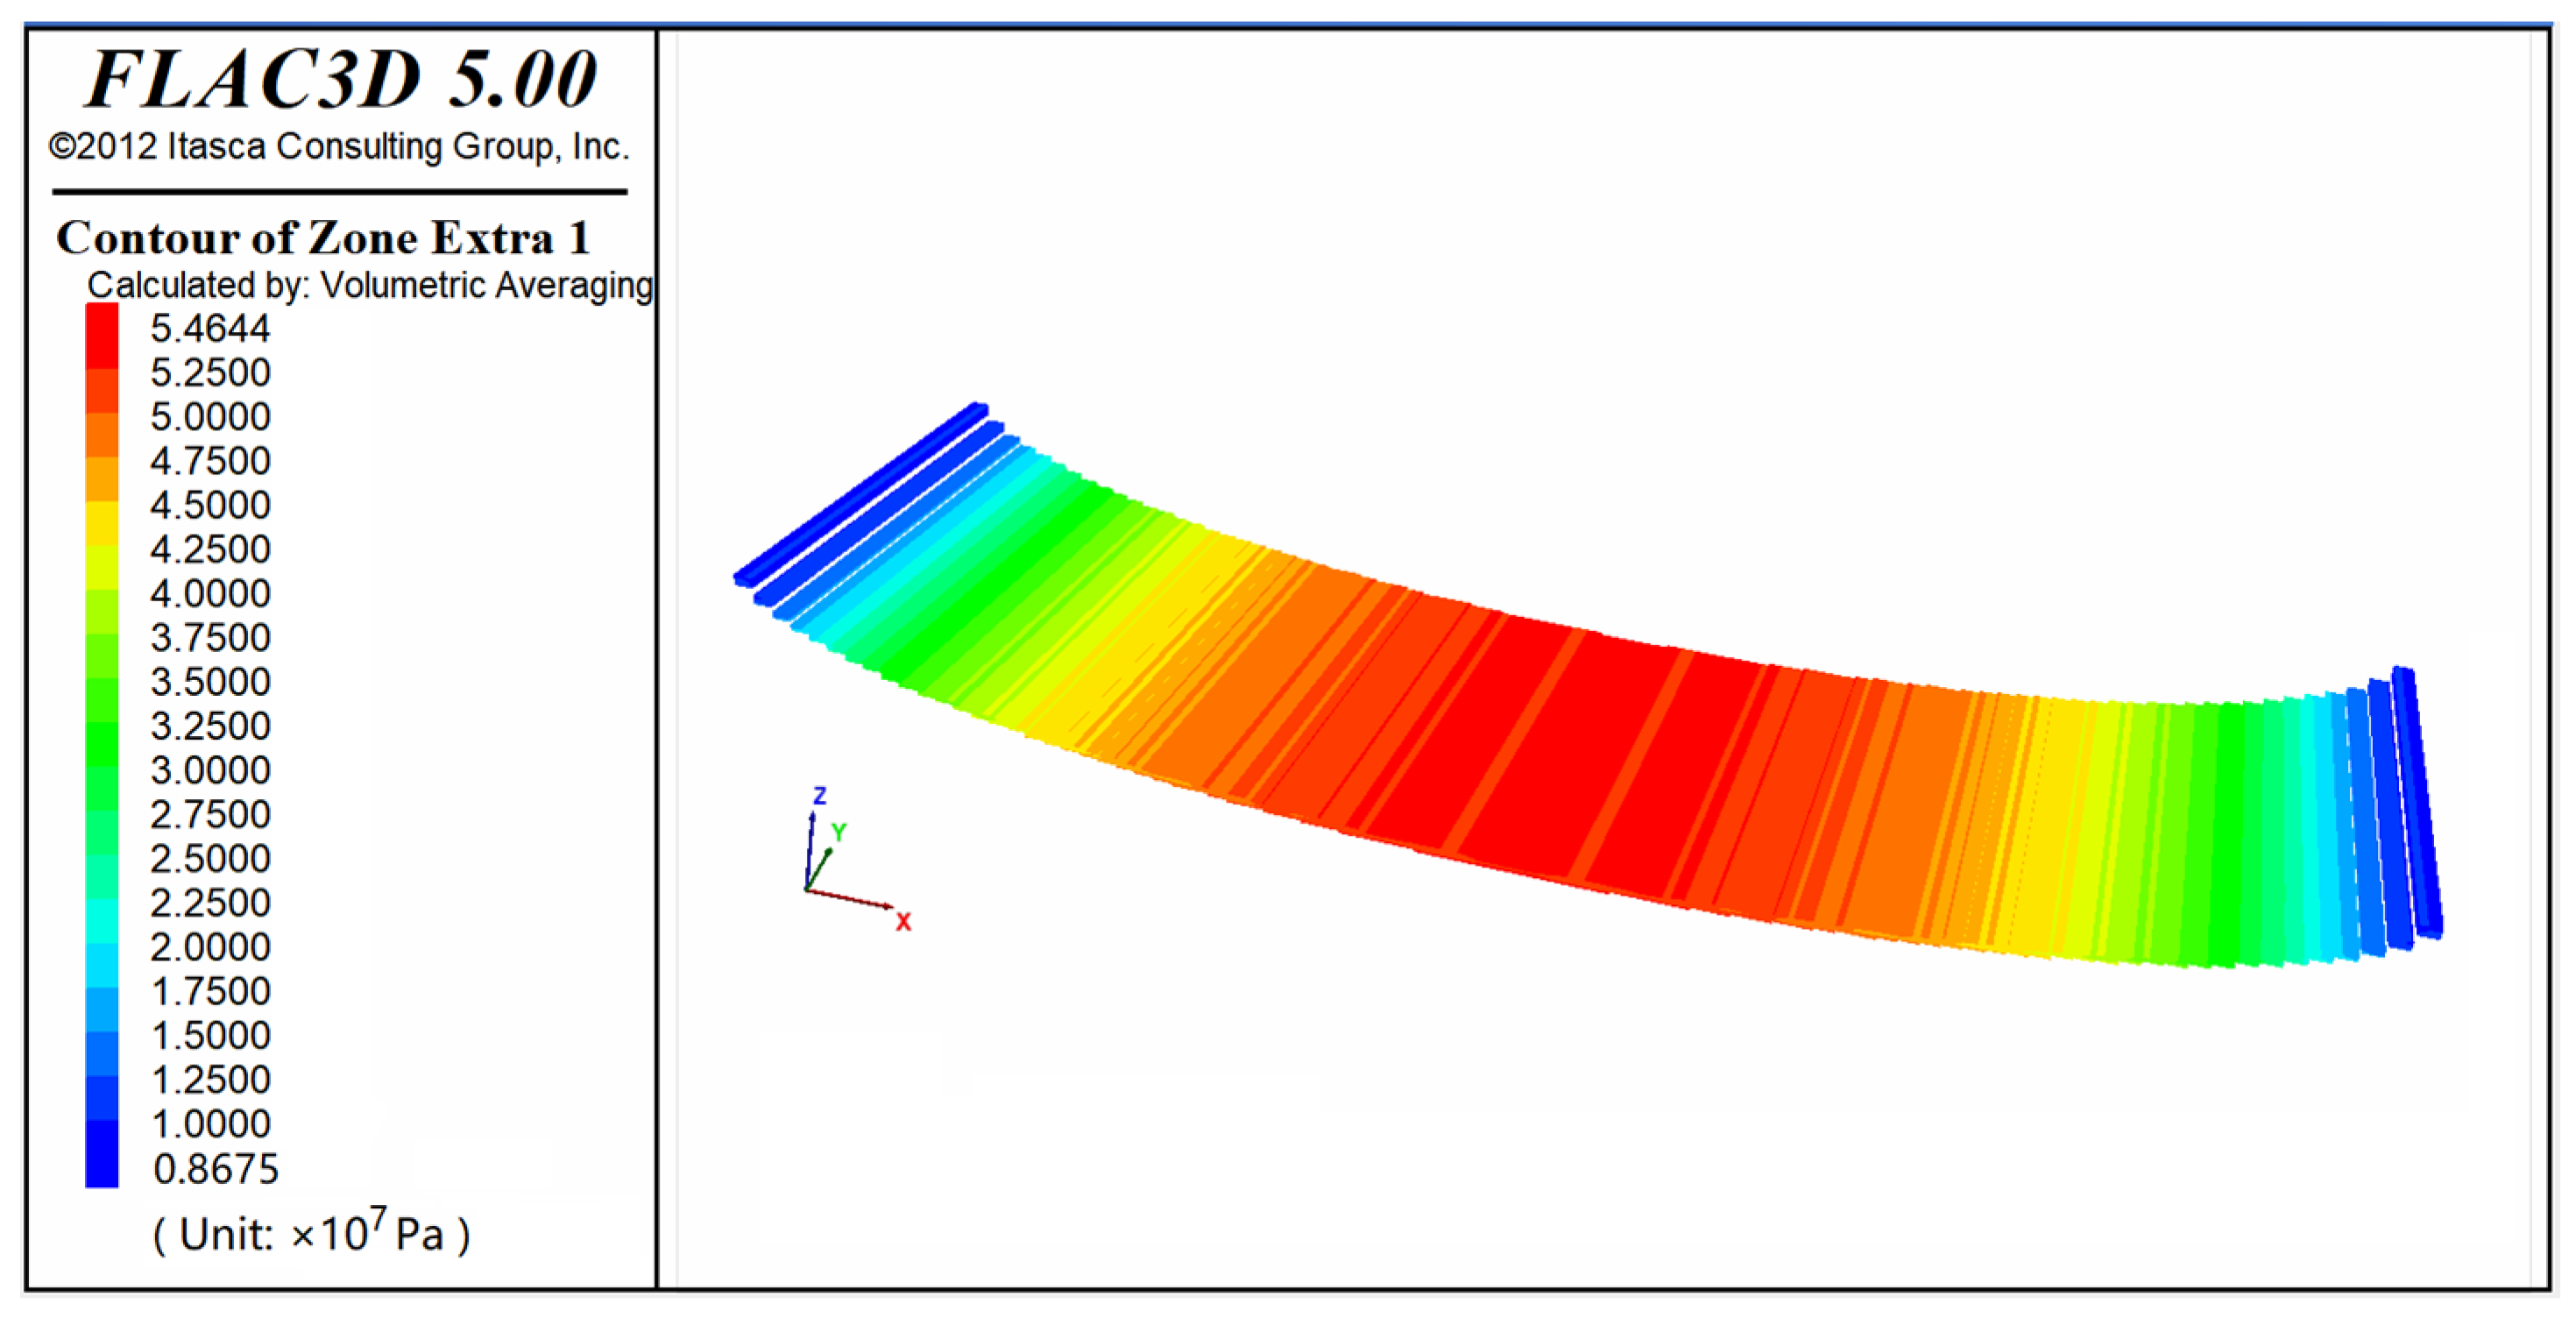Click legend value 3.0000
This screenshot has height=1318, width=2576.
point(210,769)
